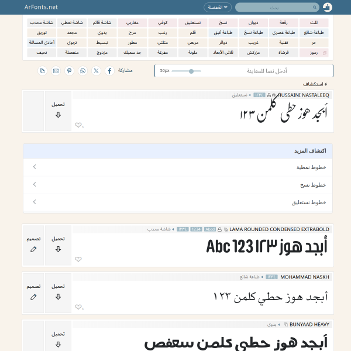Click the user account icon in header
Viewport: 351px width, 351px height.
[x=327, y=7]
